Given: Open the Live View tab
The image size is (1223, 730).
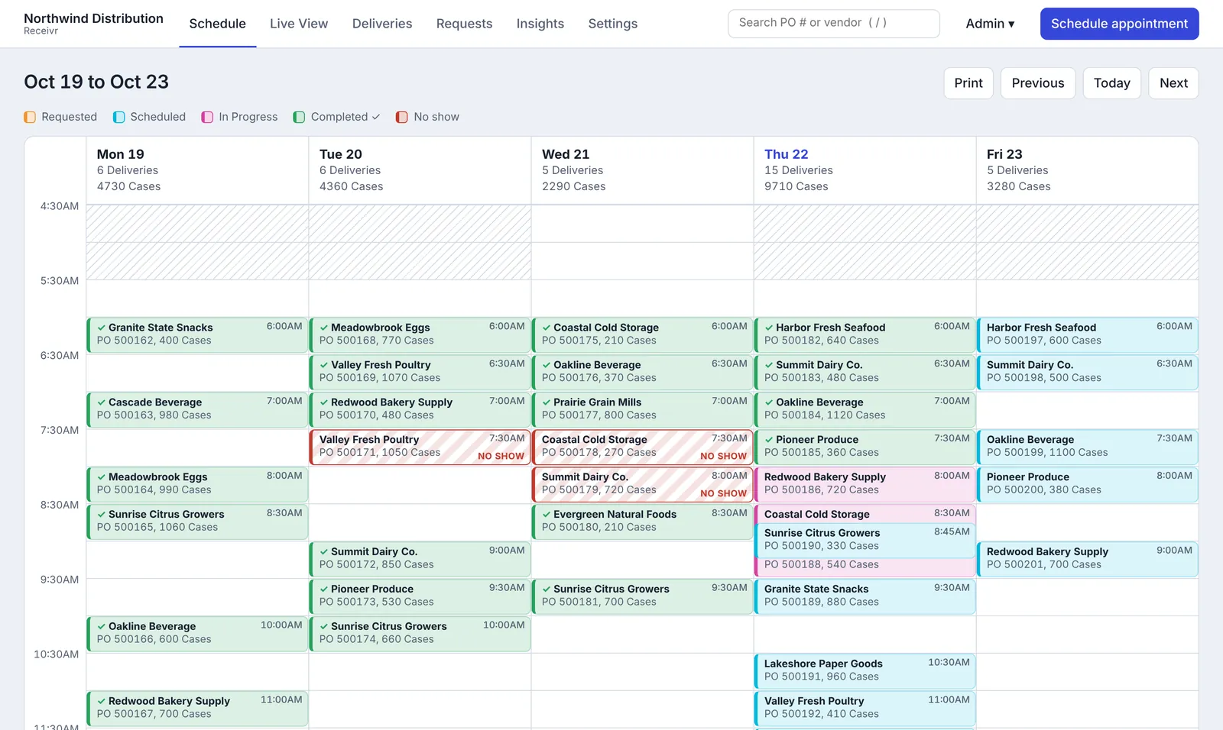Looking at the screenshot, I should (x=299, y=24).
